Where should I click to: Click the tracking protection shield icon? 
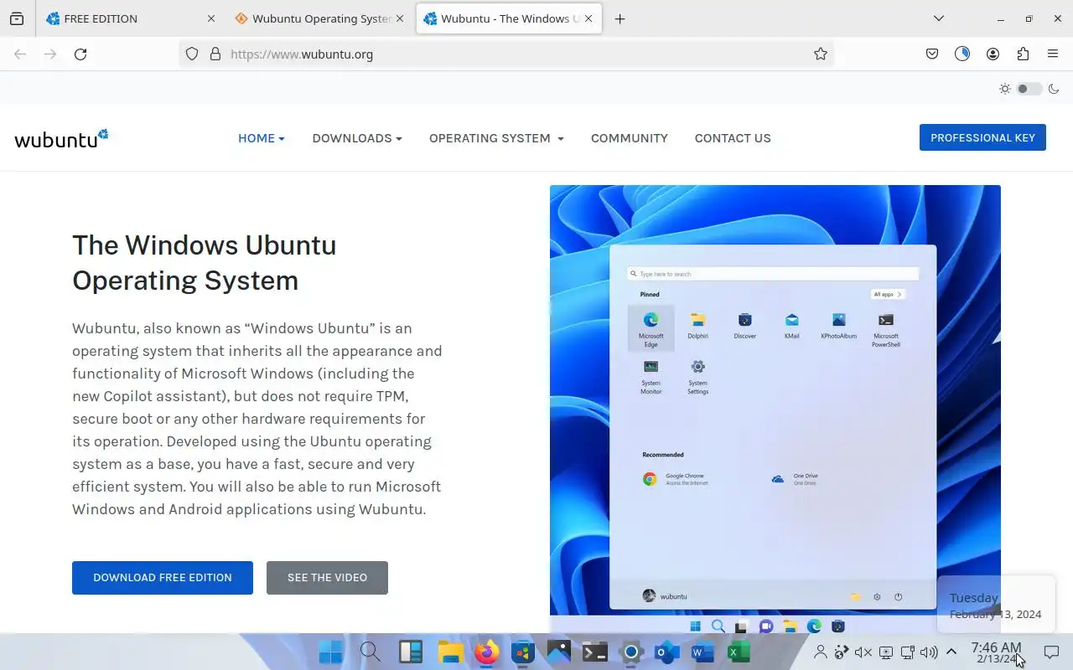192,54
